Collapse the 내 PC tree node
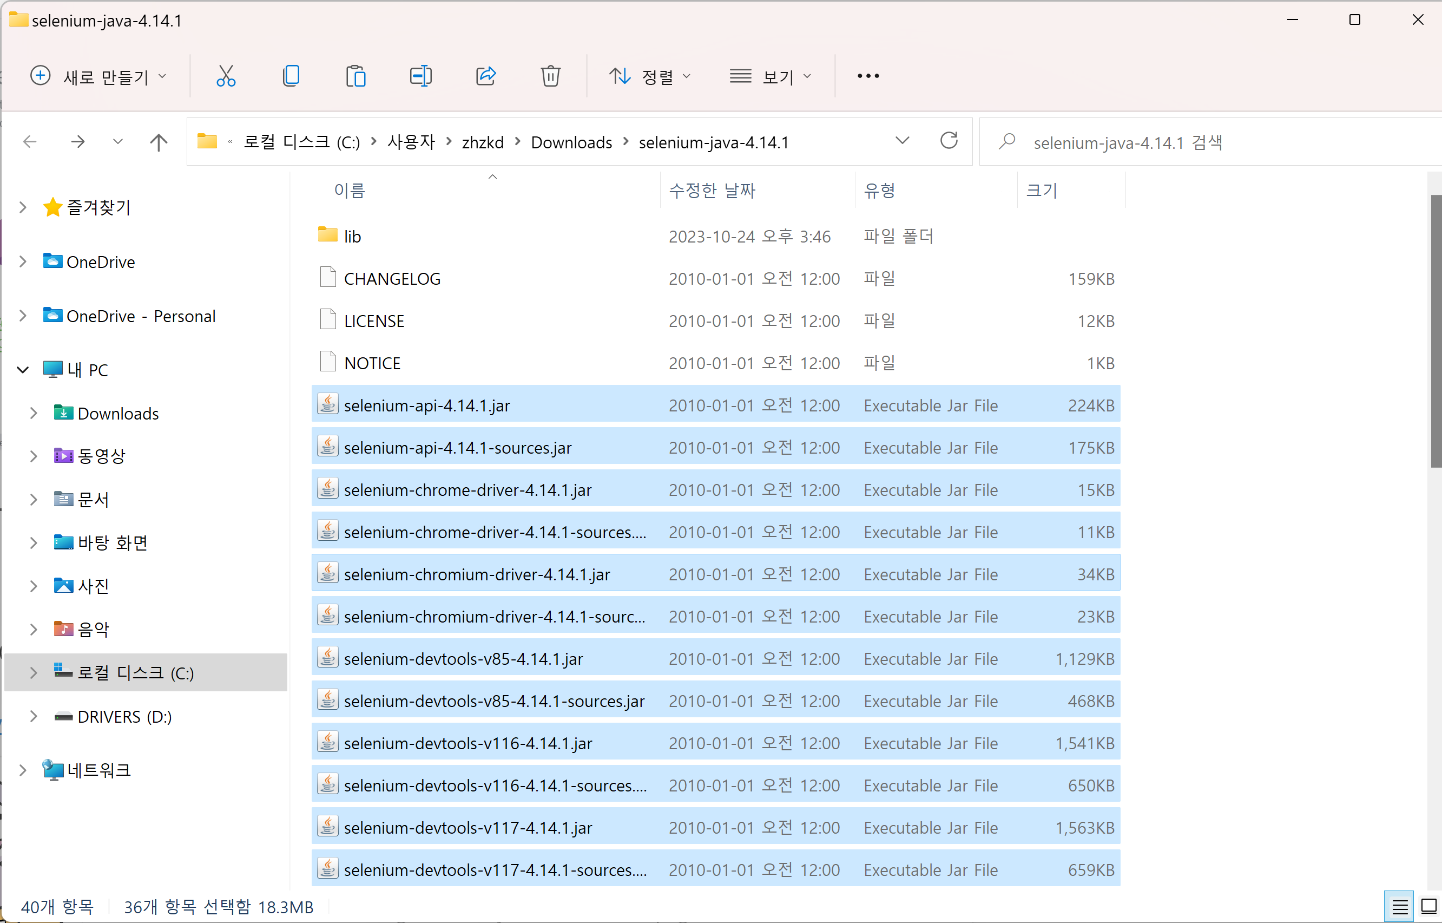 (x=23, y=370)
